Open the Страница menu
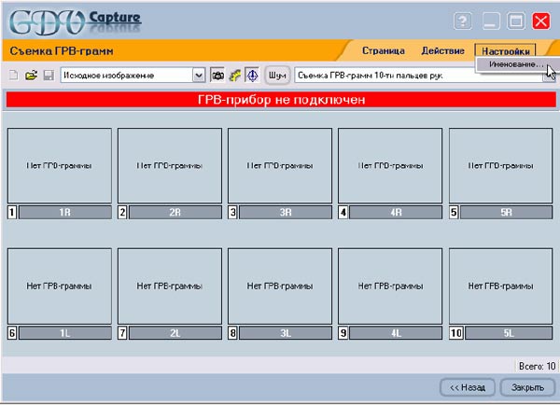The image size is (560, 405). click(384, 49)
